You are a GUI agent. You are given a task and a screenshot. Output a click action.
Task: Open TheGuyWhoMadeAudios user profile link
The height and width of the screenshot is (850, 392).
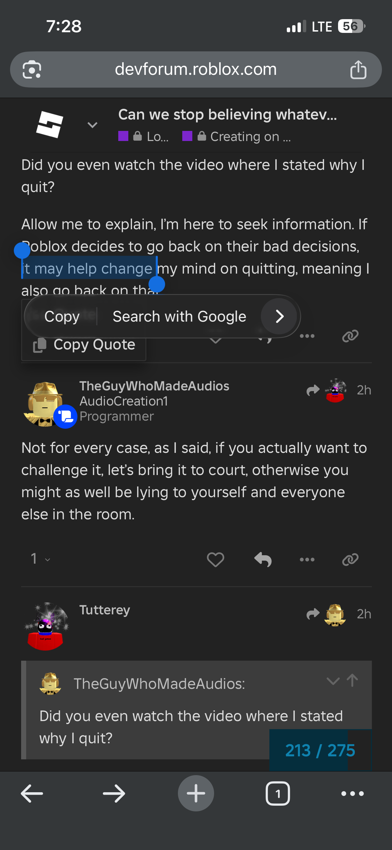pyautogui.click(x=154, y=386)
